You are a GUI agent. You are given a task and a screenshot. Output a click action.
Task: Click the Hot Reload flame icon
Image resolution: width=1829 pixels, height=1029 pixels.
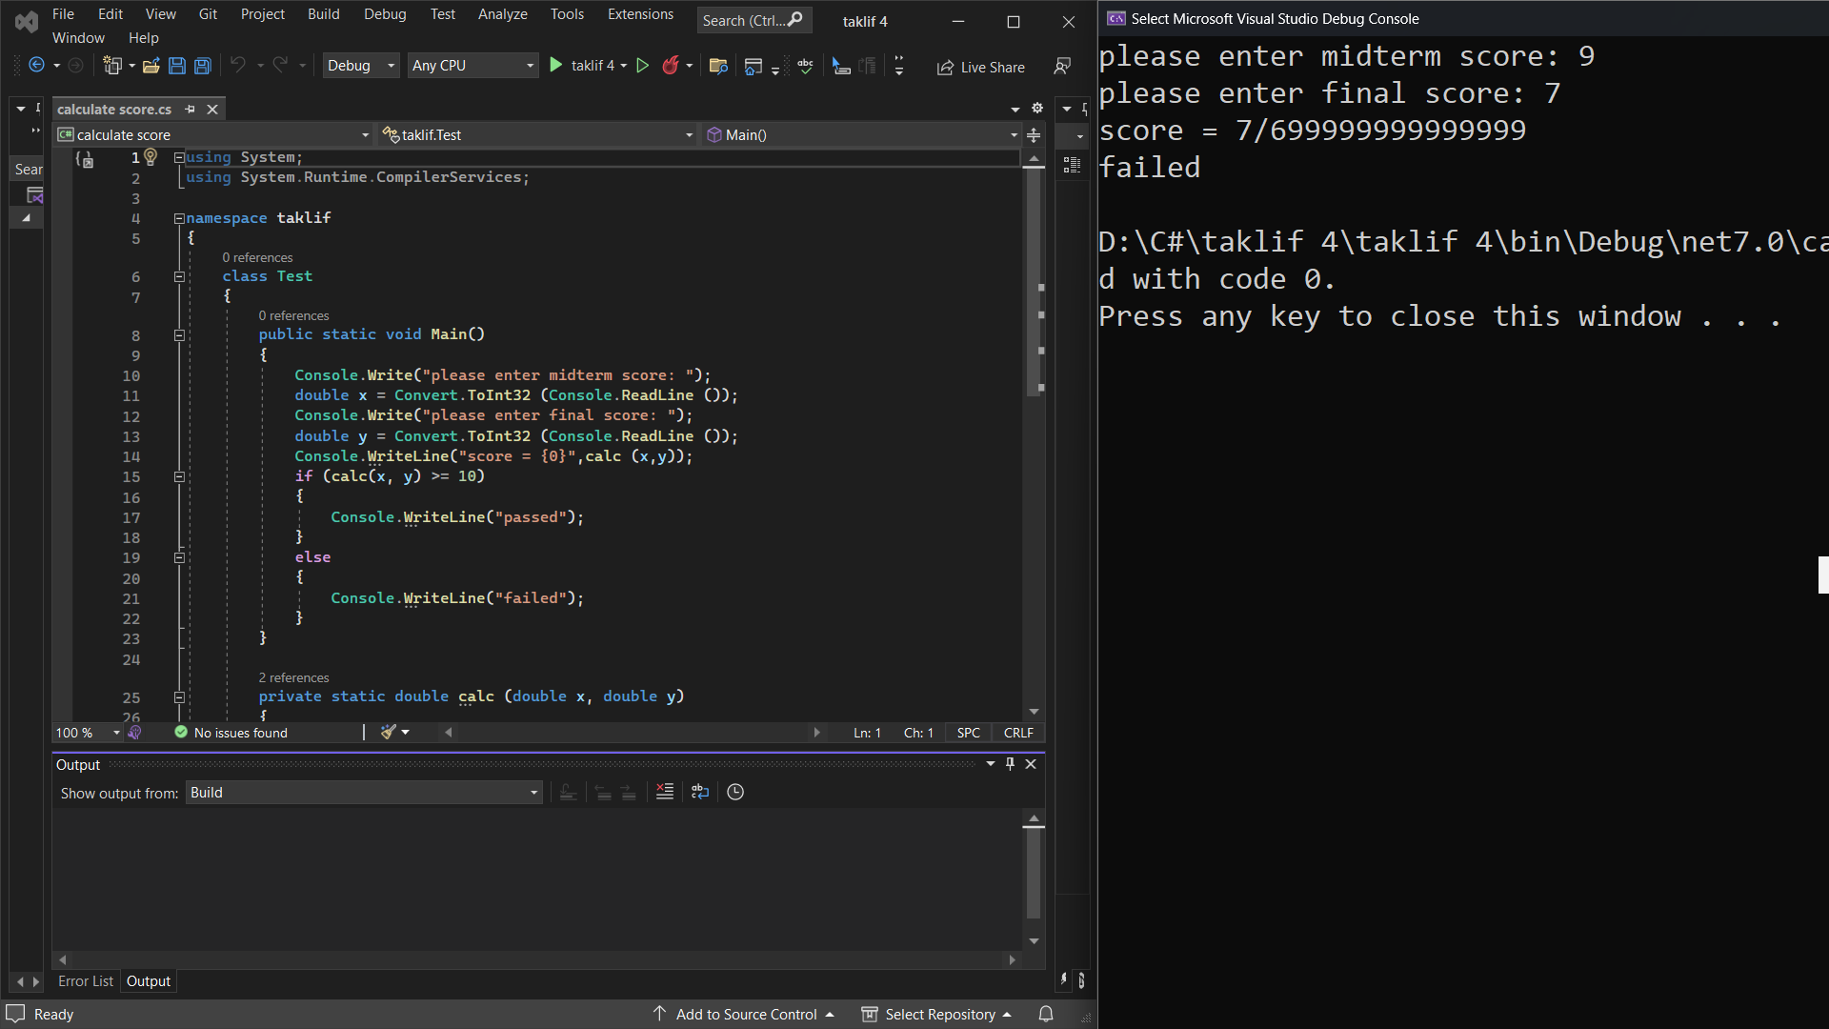[671, 66]
